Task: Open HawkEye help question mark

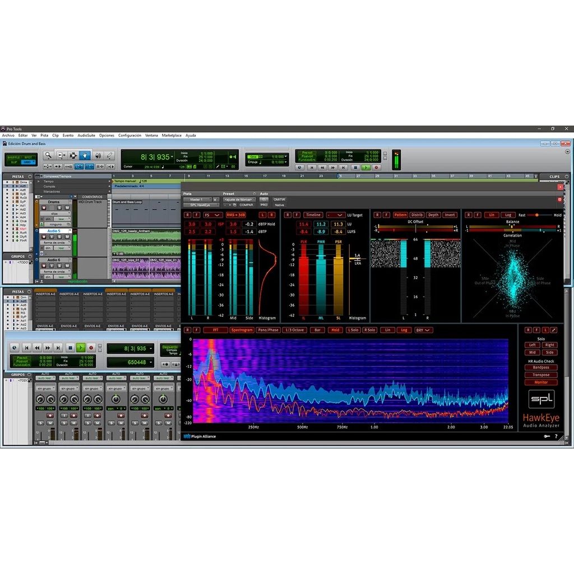Action: click(556, 436)
